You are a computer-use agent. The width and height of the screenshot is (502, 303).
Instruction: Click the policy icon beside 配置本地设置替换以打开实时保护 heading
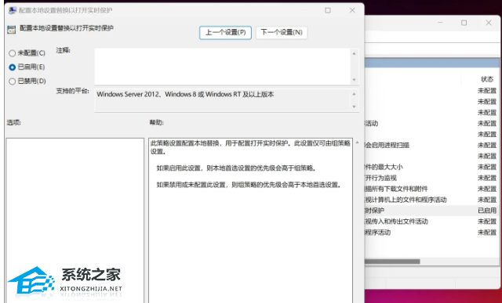click(12, 30)
